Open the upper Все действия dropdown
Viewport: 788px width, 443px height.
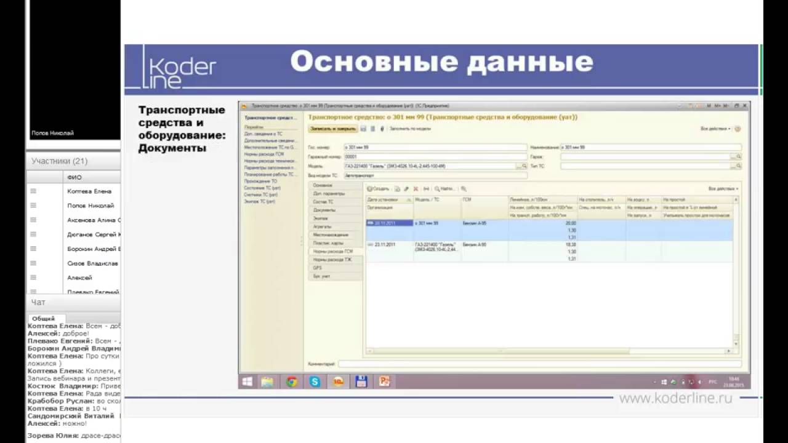[x=715, y=129]
